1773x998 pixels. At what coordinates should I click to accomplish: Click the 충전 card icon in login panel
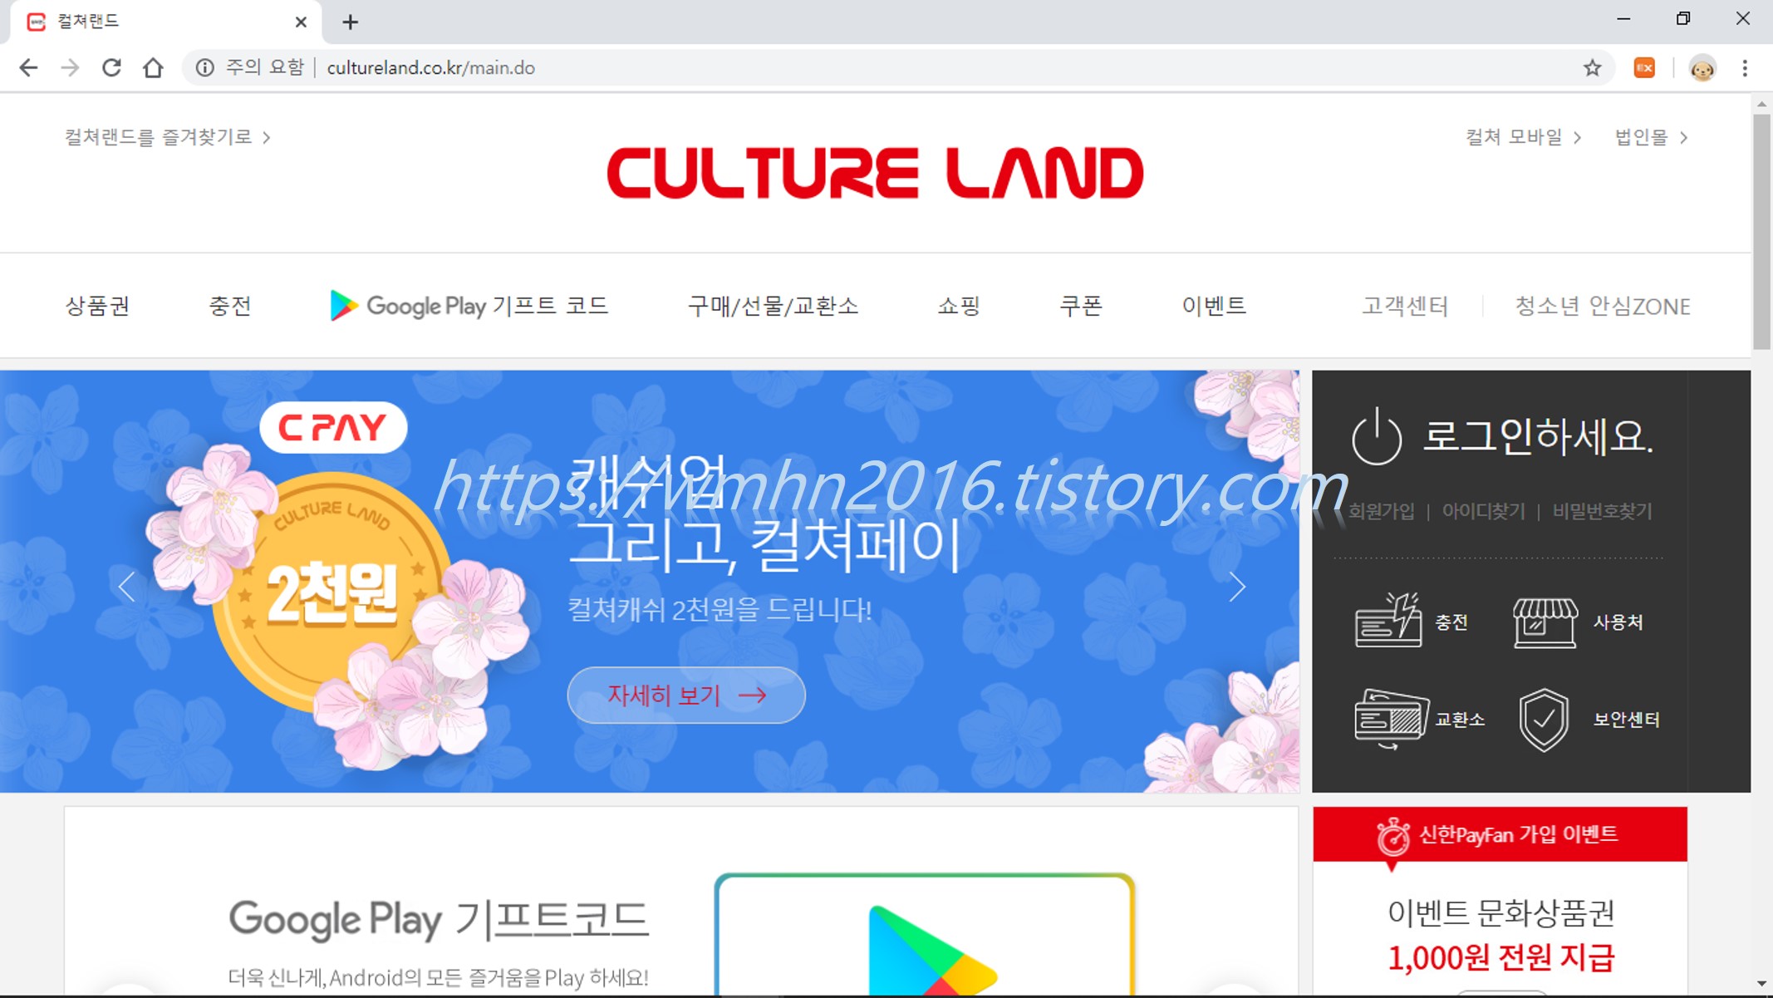(x=1388, y=620)
